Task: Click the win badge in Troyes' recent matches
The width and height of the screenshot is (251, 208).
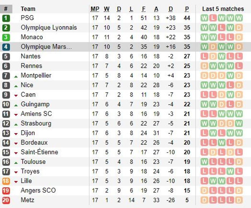Action: click(230, 171)
